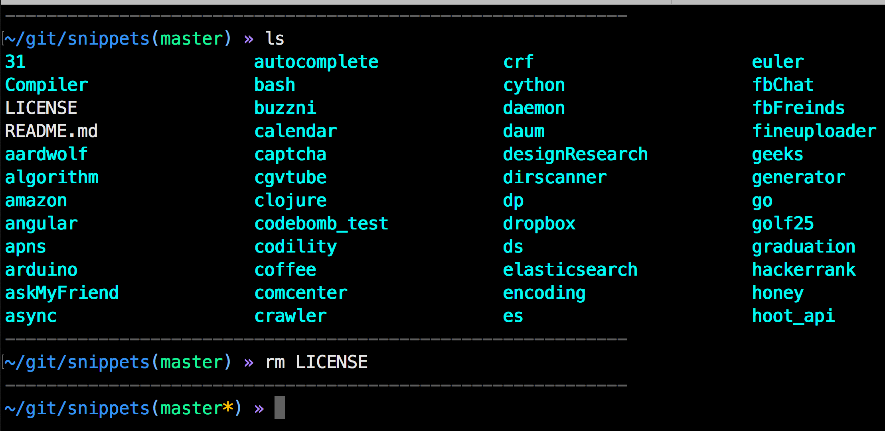Click the README.md file name
This screenshot has width=885, height=431.
(x=51, y=131)
